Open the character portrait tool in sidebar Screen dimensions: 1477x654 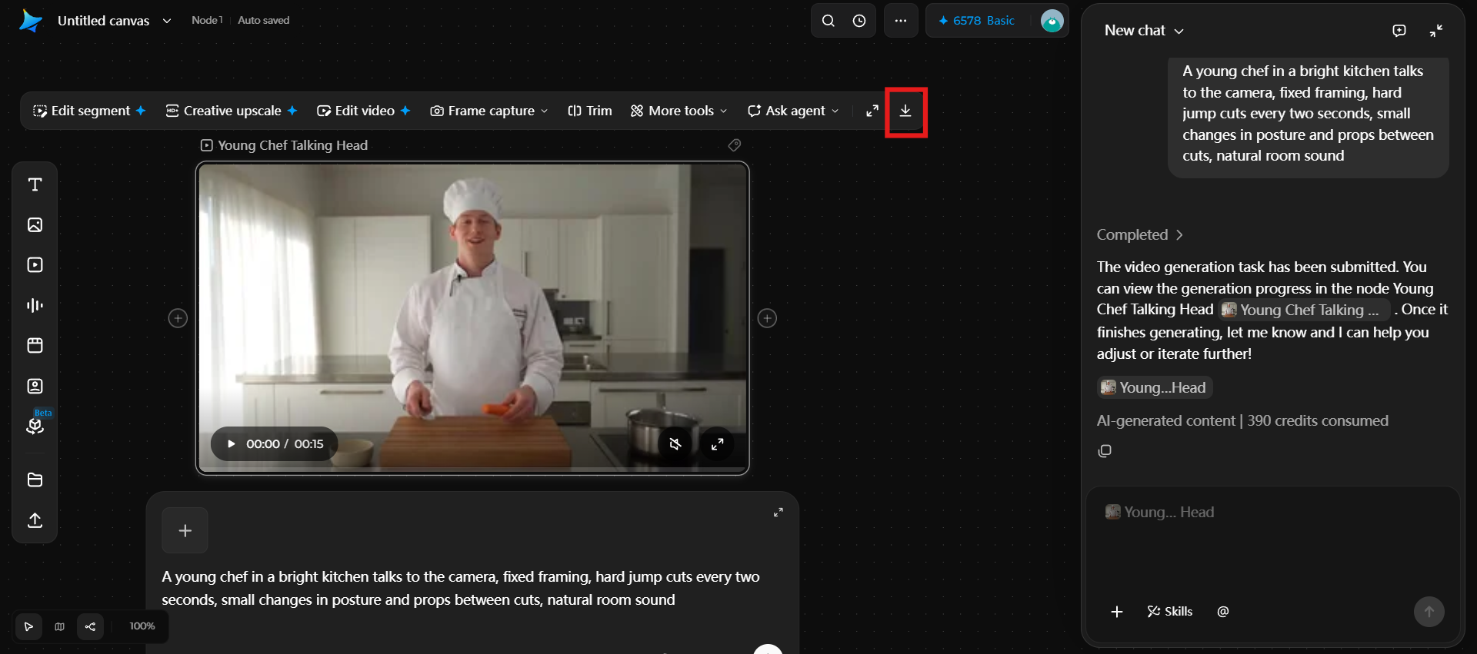pyautogui.click(x=35, y=386)
